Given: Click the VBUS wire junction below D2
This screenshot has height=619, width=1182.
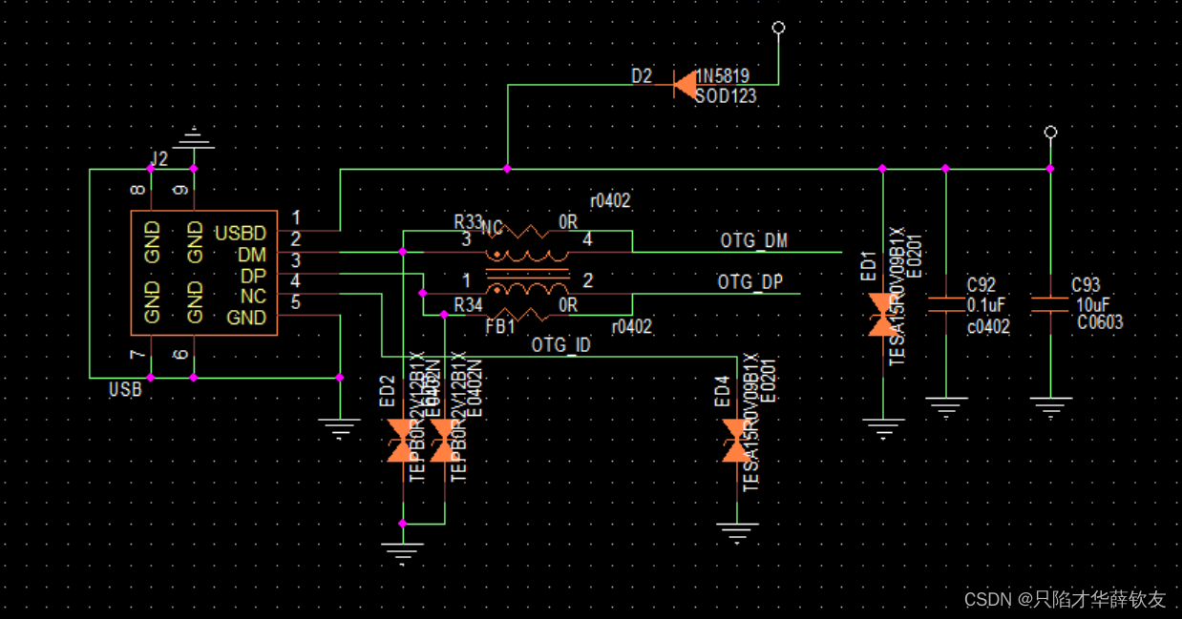Looking at the screenshot, I should [507, 169].
